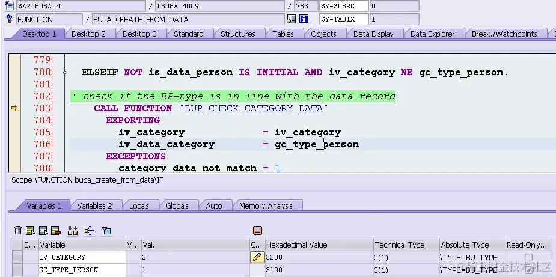
Task: Open the Standard tab
Action: [x=189, y=34]
